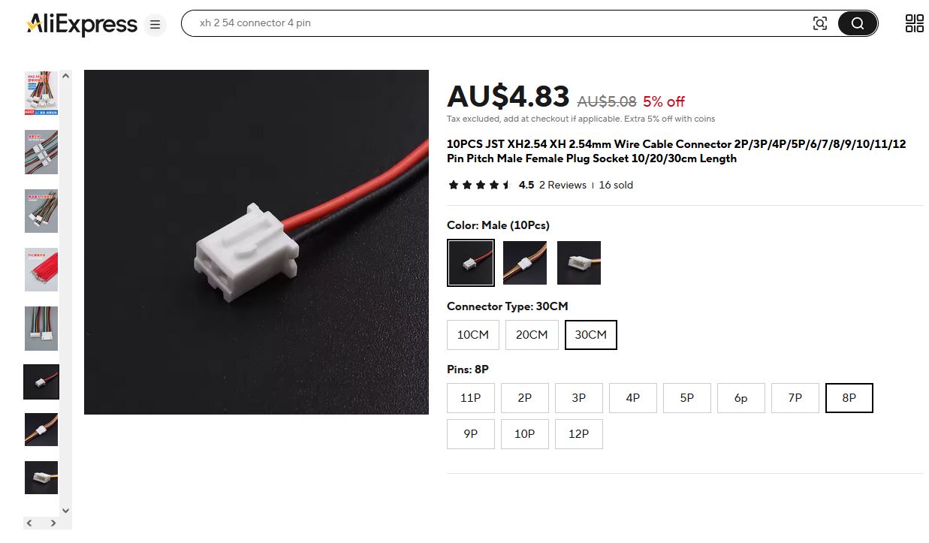
Task: Select the third color variant swatch
Action: click(x=579, y=263)
